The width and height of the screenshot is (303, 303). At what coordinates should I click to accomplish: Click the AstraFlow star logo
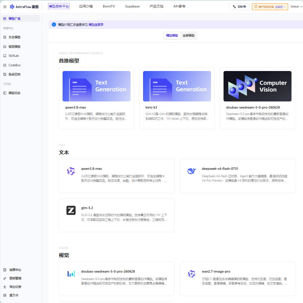click(12, 7)
